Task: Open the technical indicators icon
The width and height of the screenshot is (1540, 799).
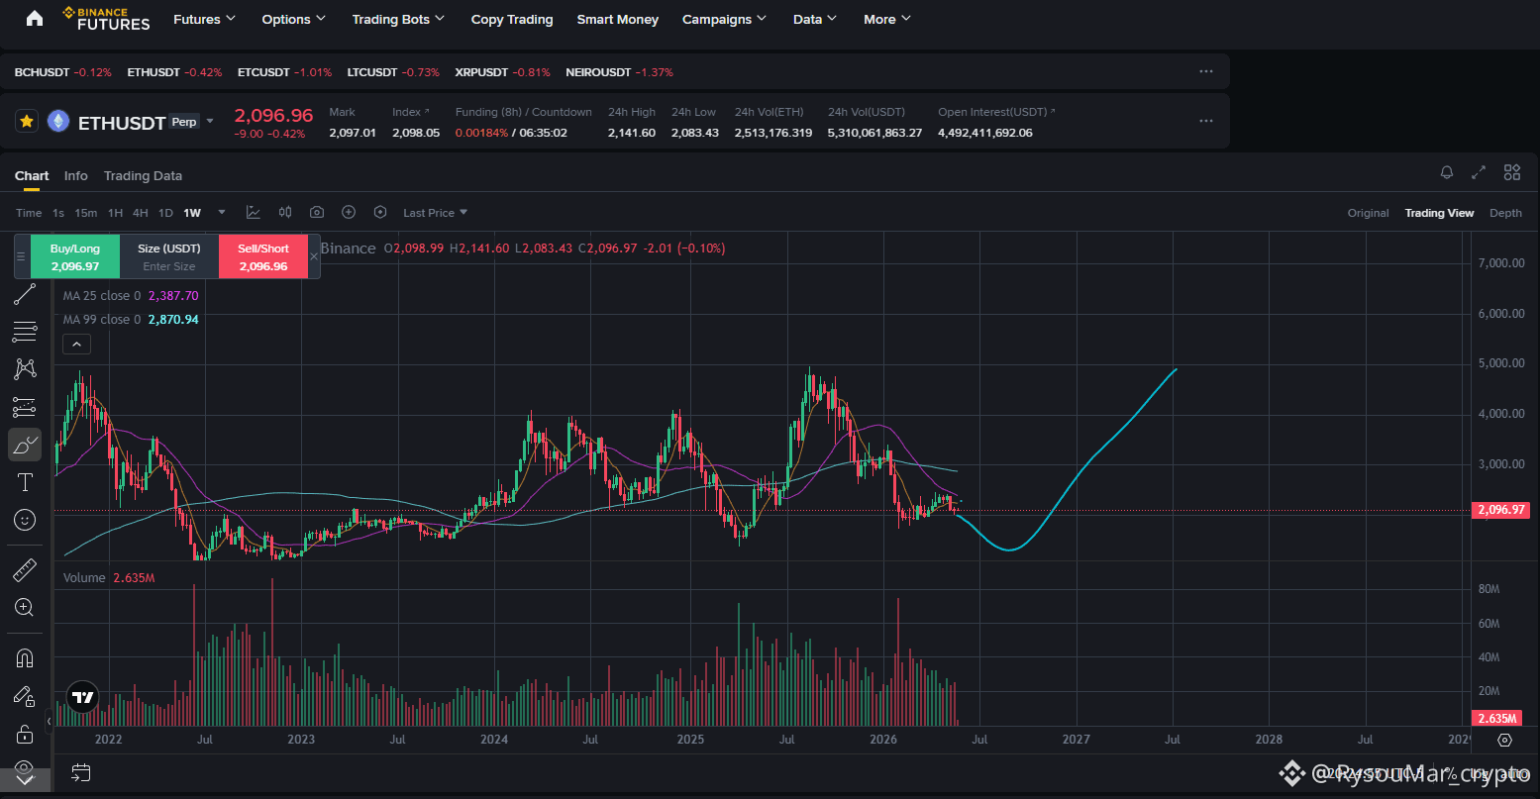Action: tap(254, 212)
